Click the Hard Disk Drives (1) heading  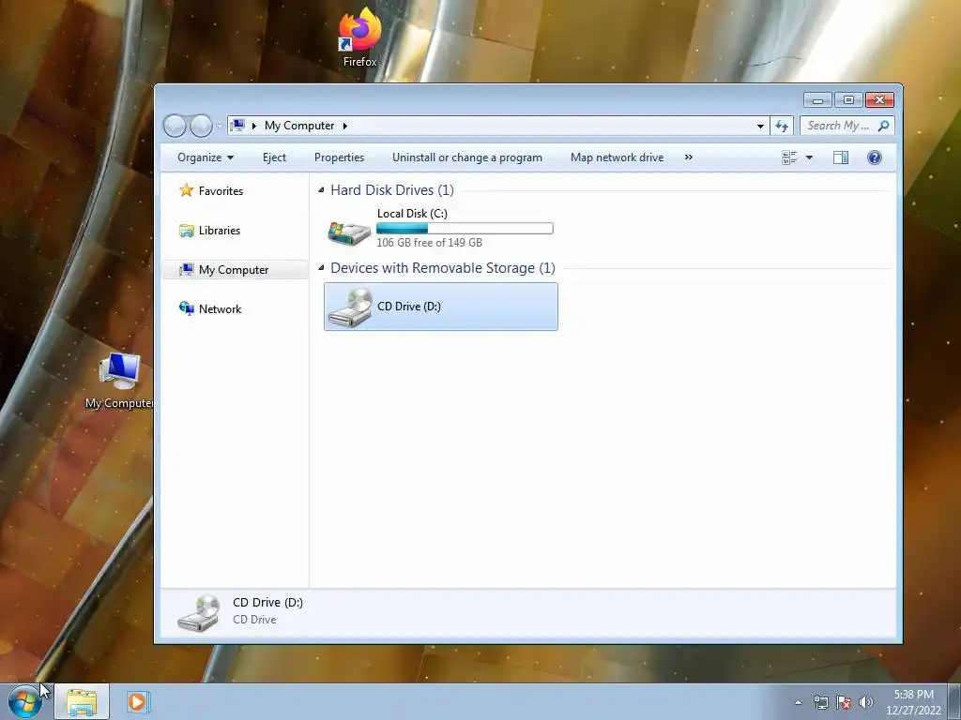[x=392, y=190]
